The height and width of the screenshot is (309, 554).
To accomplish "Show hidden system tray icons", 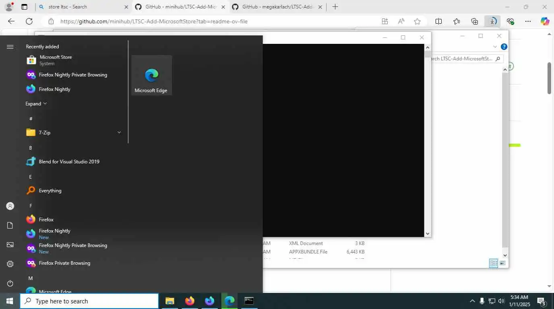I will 472,301.
